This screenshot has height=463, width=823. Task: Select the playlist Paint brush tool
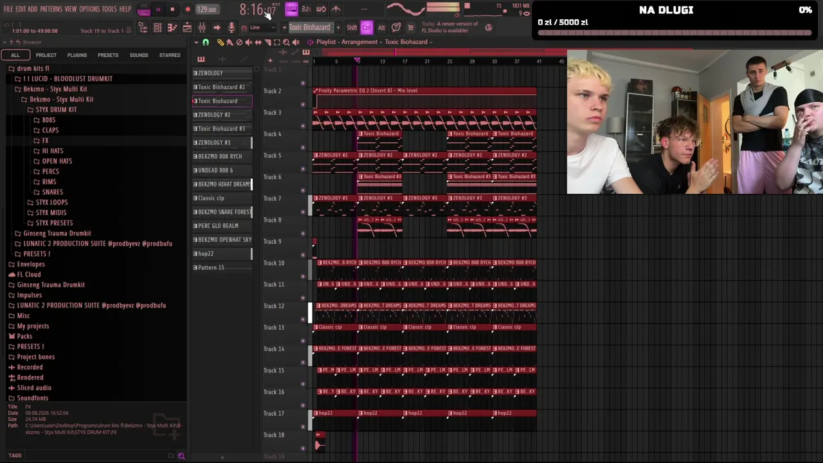click(x=230, y=42)
